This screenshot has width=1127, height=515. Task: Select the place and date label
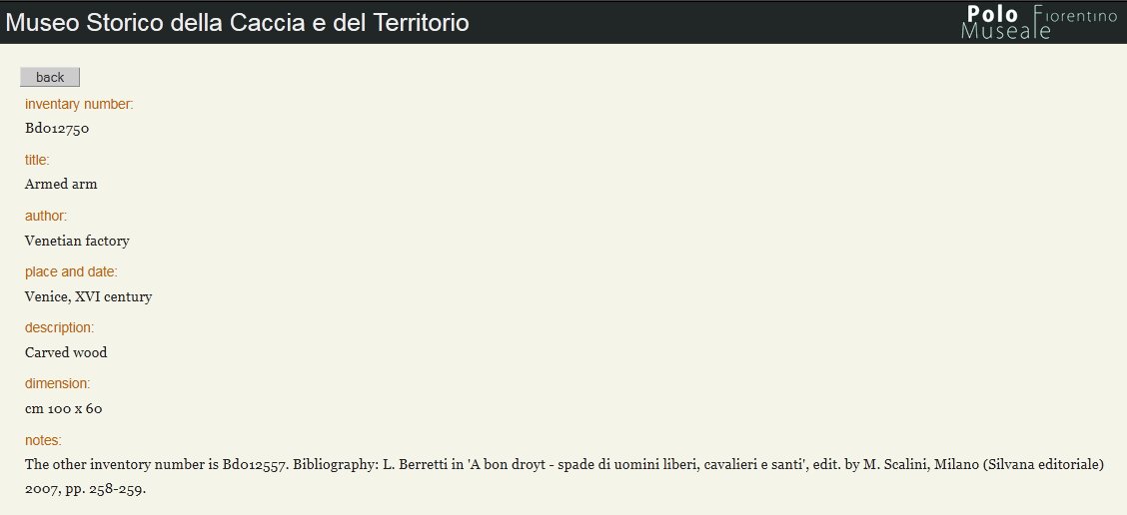pos(71,271)
